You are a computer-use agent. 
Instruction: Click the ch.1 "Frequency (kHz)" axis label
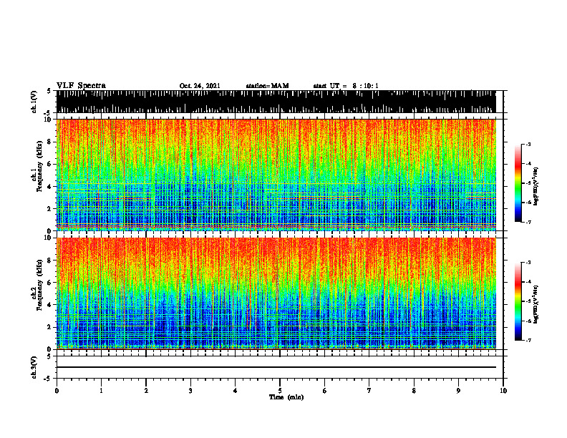coord(39,166)
